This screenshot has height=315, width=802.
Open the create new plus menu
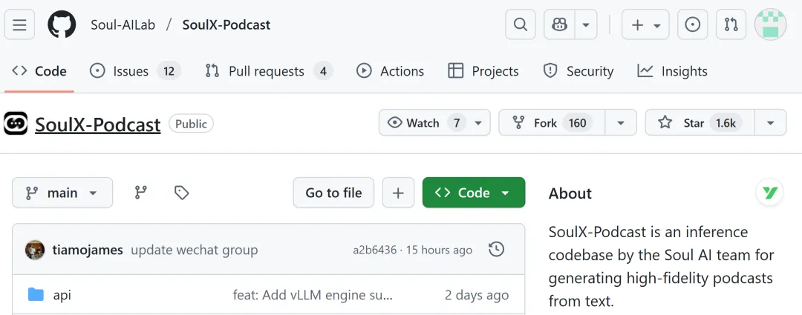pyautogui.click(x=645, y=24)
